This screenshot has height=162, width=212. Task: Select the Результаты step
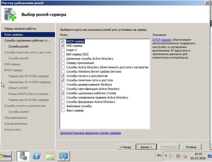pyautogui.click(x=13, y=130)
